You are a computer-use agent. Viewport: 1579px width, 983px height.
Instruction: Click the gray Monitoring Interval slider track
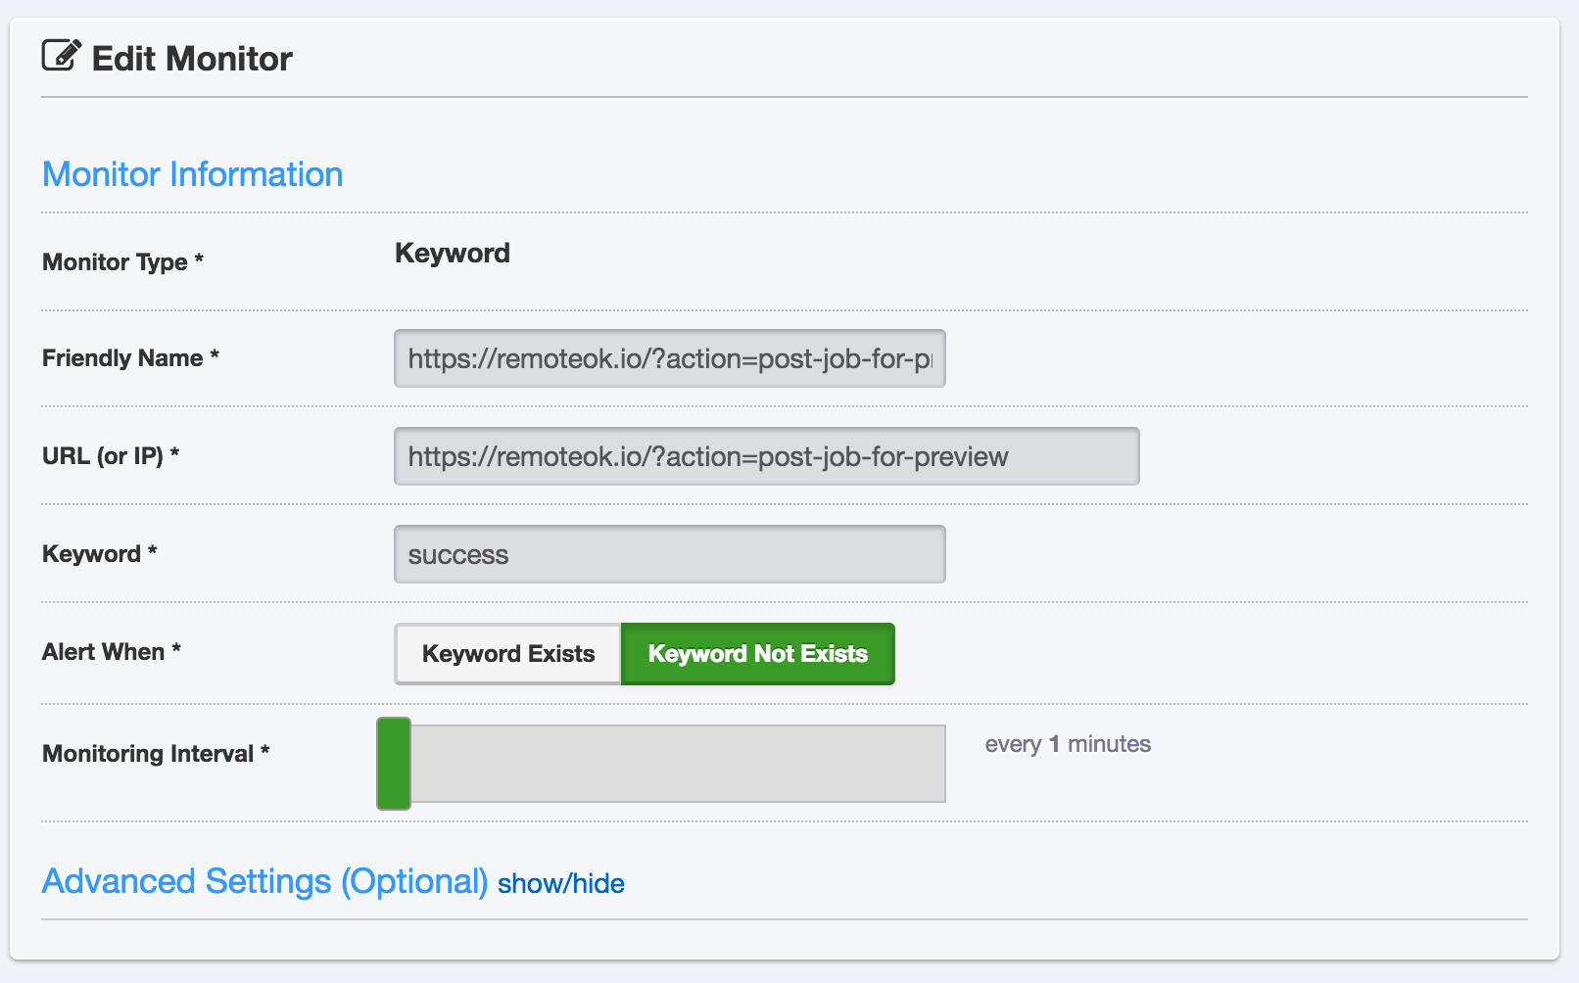click(x=678, y=764)
